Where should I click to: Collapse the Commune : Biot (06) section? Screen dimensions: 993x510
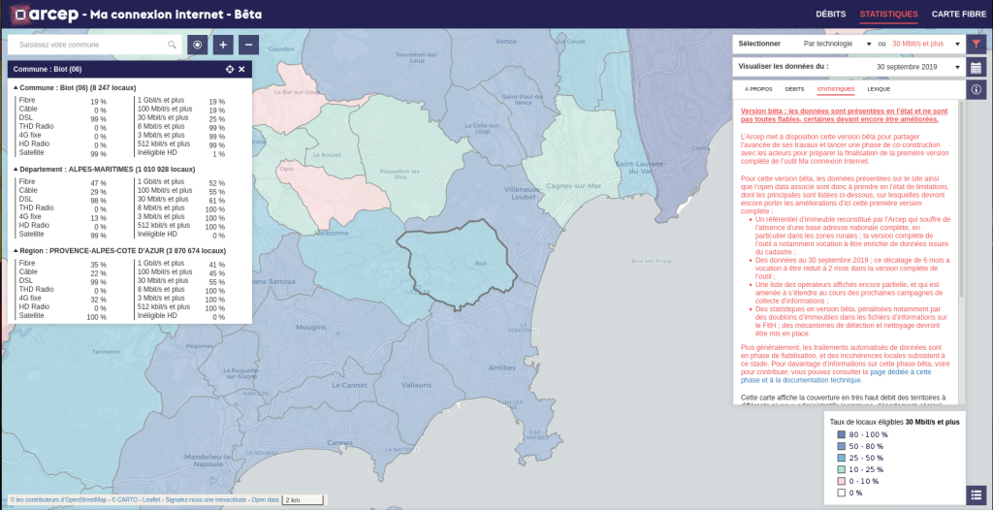click(x=16, y=87)
